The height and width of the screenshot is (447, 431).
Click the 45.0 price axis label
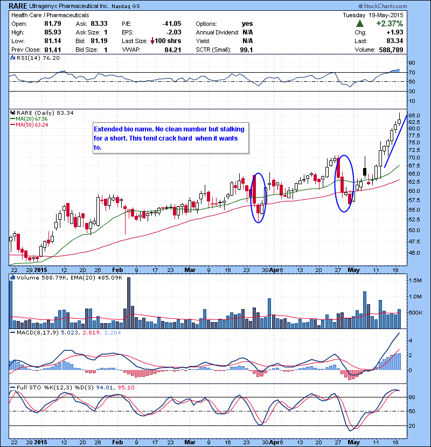414,253
